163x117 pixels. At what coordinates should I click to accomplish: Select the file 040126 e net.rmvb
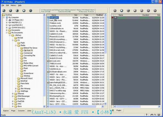tap(57, 50)
